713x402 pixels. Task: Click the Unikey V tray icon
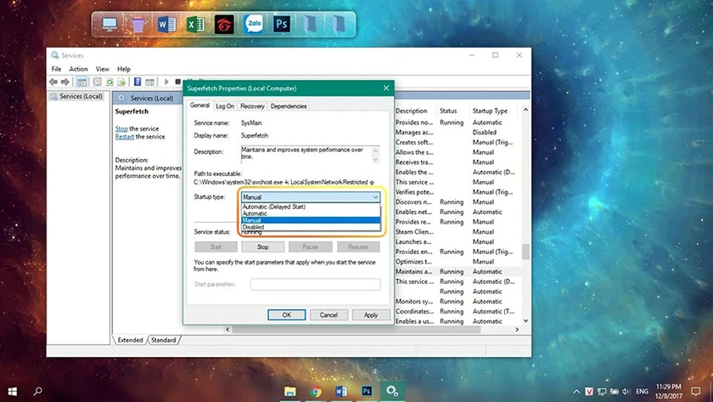(589, 392)
